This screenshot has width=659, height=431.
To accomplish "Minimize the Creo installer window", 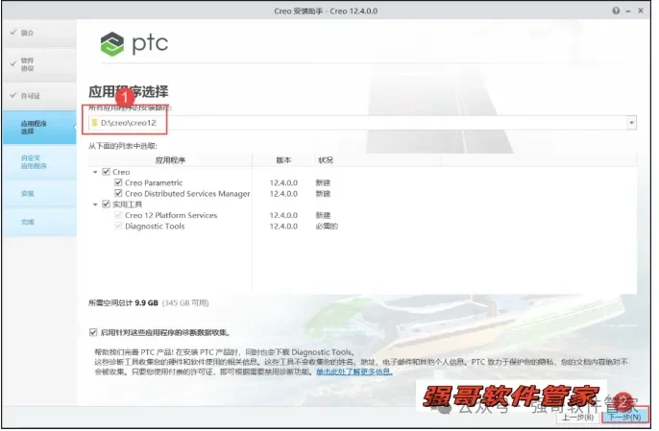I will pyautogui.click(x=628, y=12).
